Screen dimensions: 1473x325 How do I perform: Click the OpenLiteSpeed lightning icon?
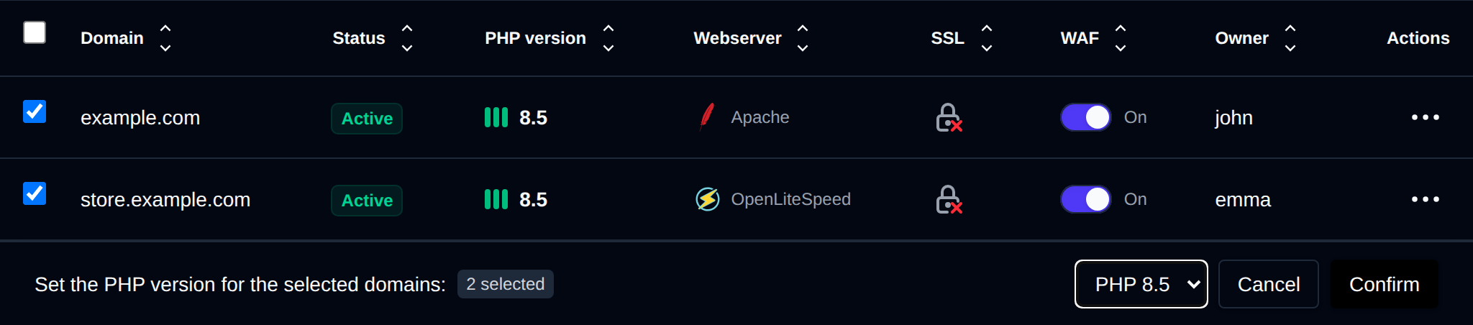coord(708,199)
